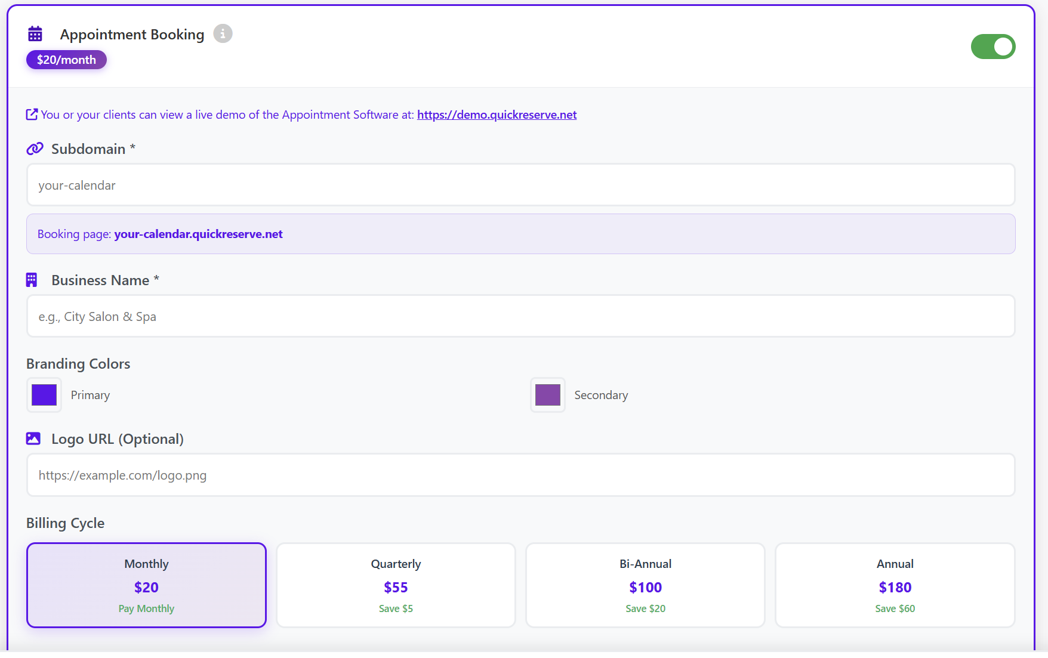Click the external link icon before demo text
Viewport: 1048px width, 658px height.
(32, 115)
